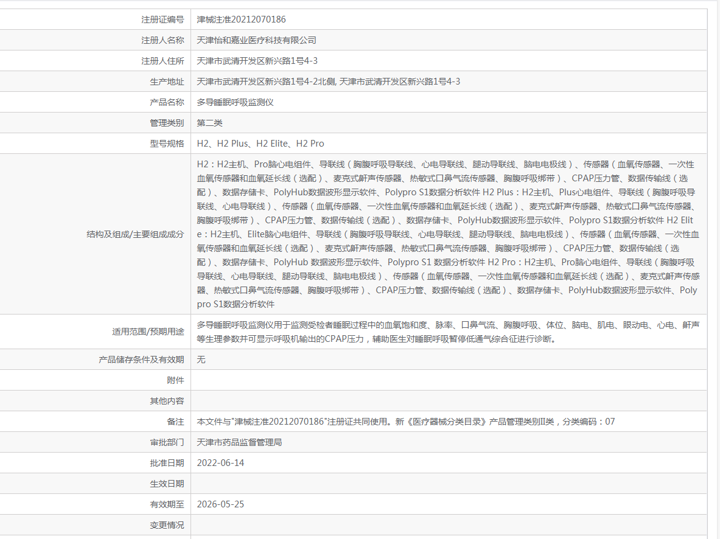Viewport: 720px width, 539px height.
Task: Click the 有效期至 label
Action: (167, 504)
